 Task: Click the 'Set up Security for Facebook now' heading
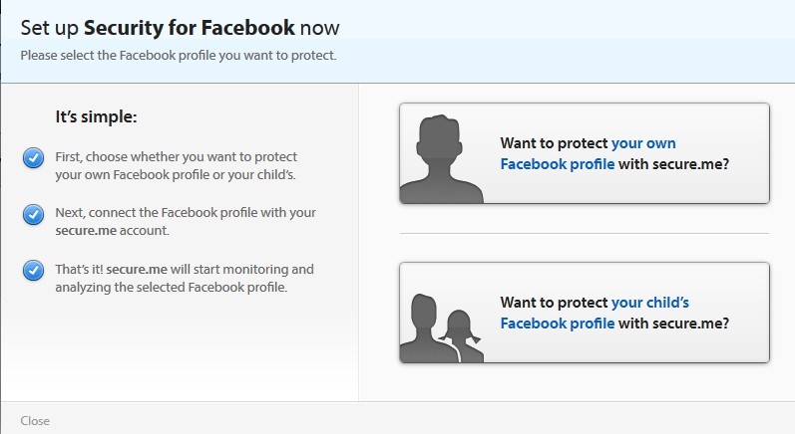pyautogui.click(x=180, y=27)
